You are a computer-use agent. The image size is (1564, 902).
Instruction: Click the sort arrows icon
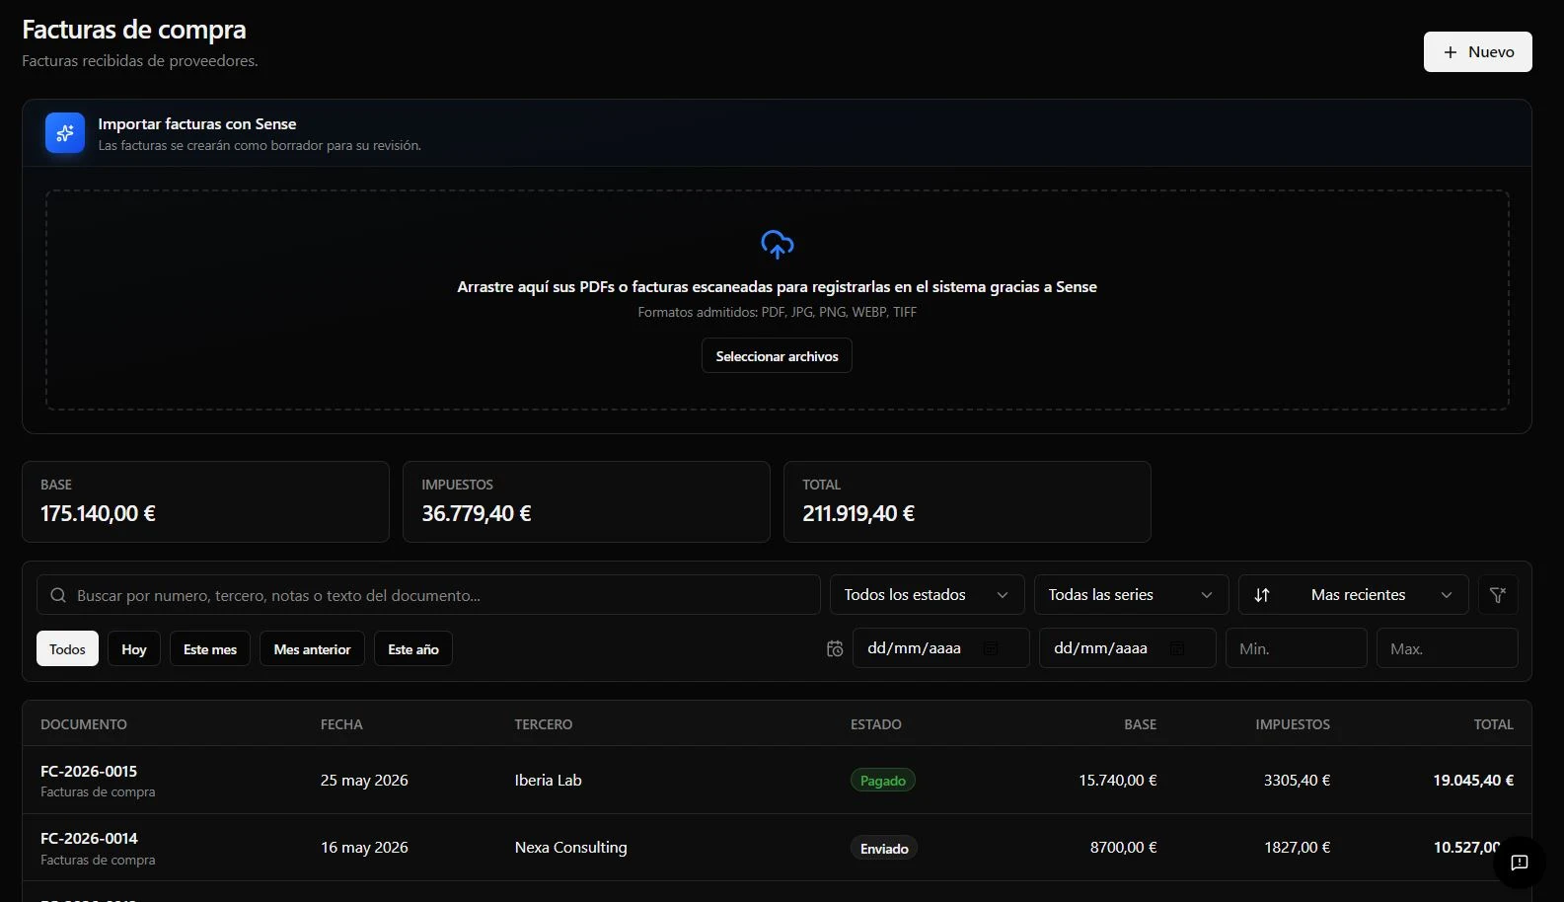click(1262, 595)
